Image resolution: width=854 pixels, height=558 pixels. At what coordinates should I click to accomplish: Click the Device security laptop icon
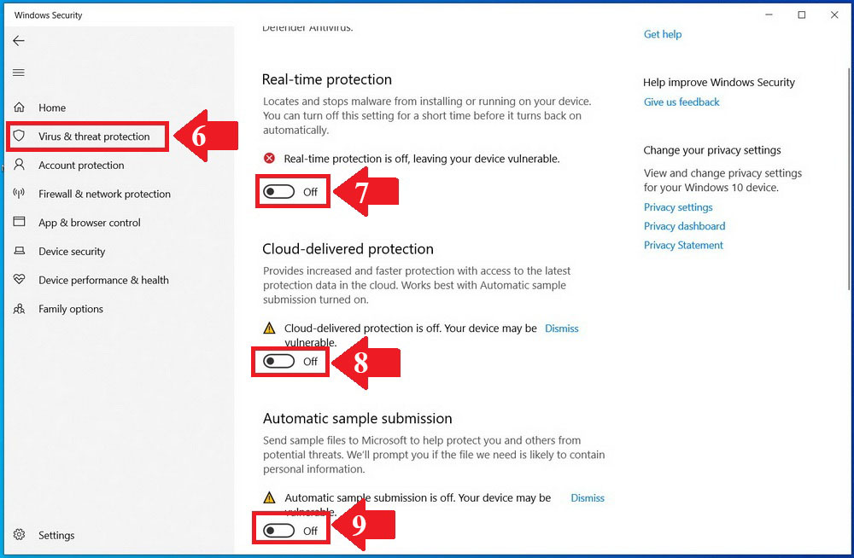click(x=19, y=251)
